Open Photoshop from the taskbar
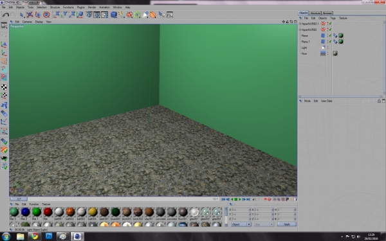386x241 pixels. click(49, 237)
